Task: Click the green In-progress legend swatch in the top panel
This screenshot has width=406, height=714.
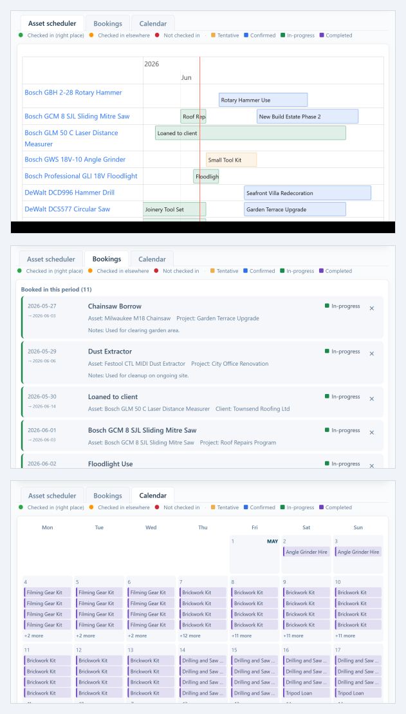Action: point(282,35)
